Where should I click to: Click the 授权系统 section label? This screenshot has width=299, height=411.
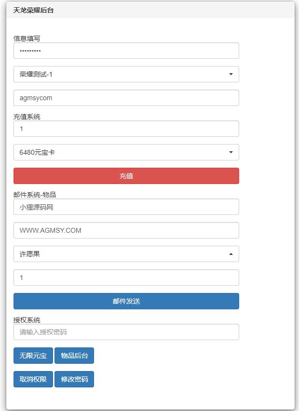click(27, 320)
